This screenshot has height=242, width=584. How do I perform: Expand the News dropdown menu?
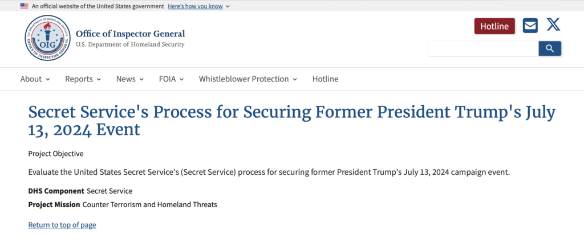point(129,79)
